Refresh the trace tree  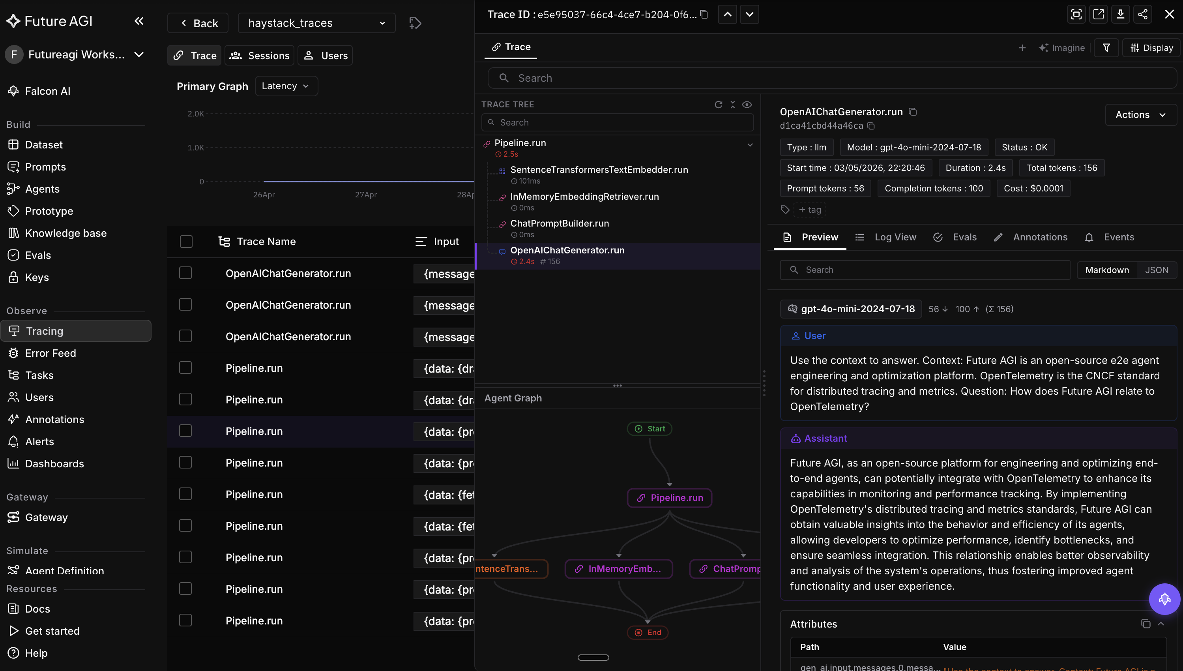point(718,105)
